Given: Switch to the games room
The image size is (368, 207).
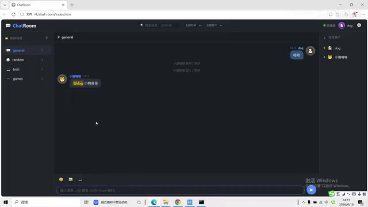Looking at the screenshot, I should click(28, 79).
